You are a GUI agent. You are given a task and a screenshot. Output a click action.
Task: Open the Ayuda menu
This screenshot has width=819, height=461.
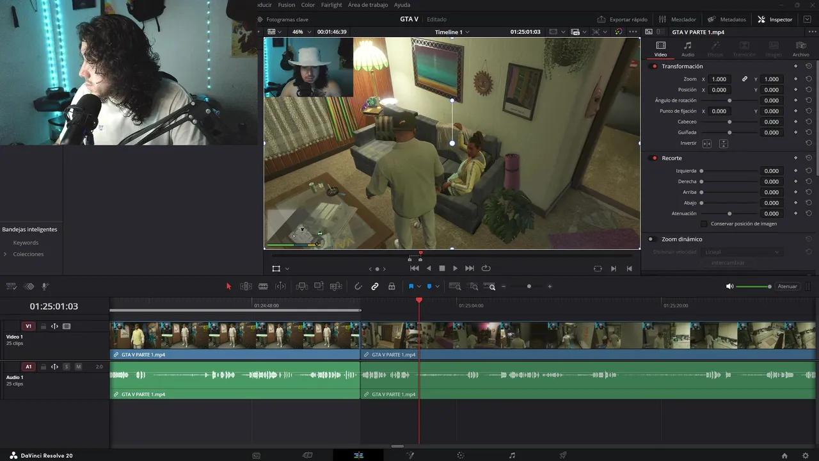point(402,4)
